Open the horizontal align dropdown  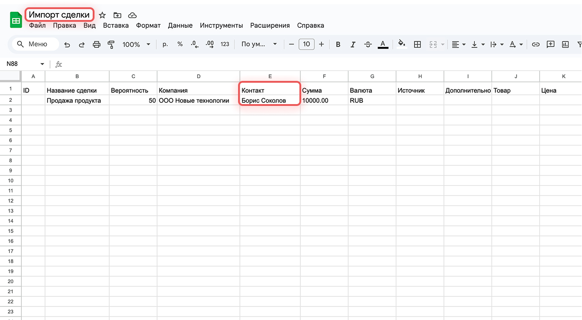(x=459, y=44)
